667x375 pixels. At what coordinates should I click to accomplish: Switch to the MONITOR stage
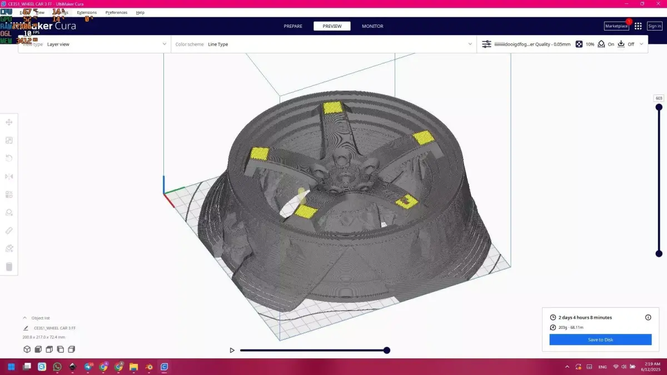coord(372,26)
